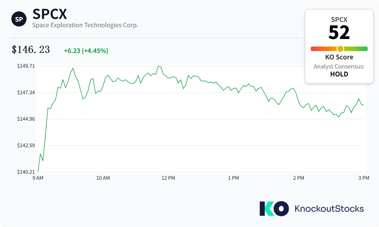Viewport: 379px width, 227px height.
Task: Click the SPCX ticker heading
Action: pos(50,14)
